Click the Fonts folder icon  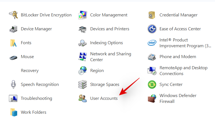coord(13,43)
